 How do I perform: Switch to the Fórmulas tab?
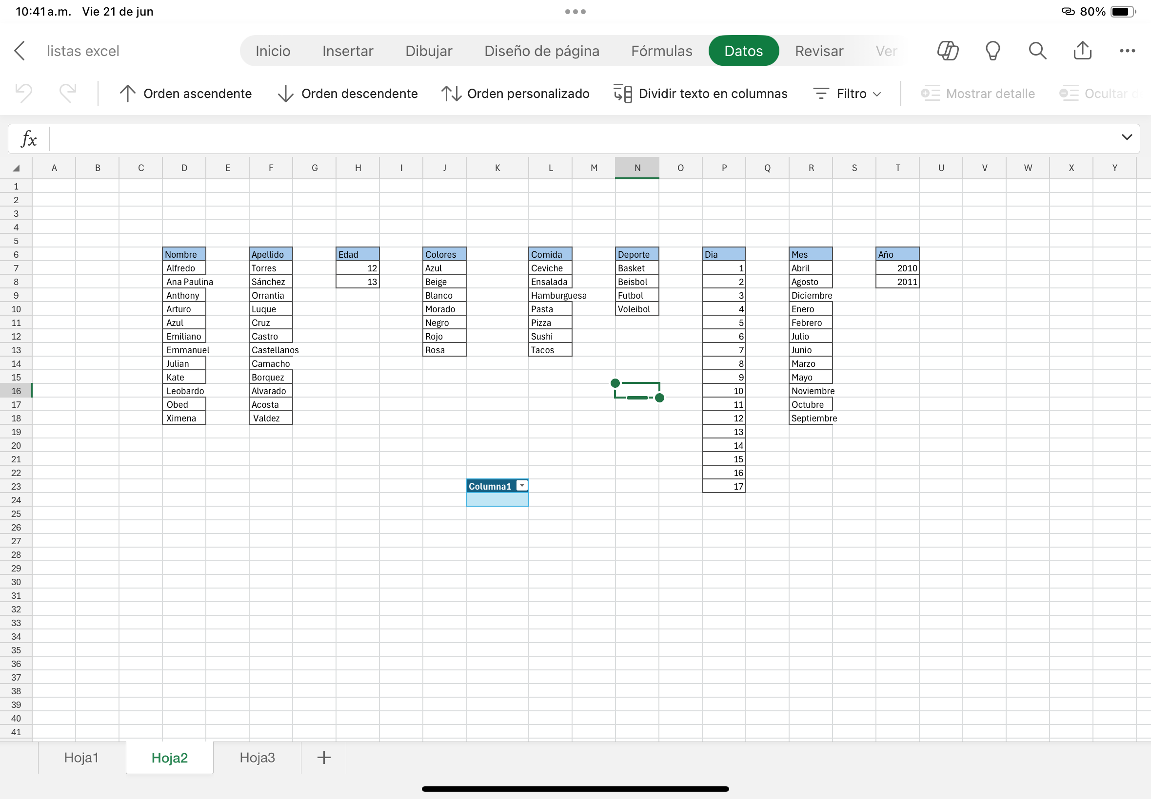pos(661,51)
